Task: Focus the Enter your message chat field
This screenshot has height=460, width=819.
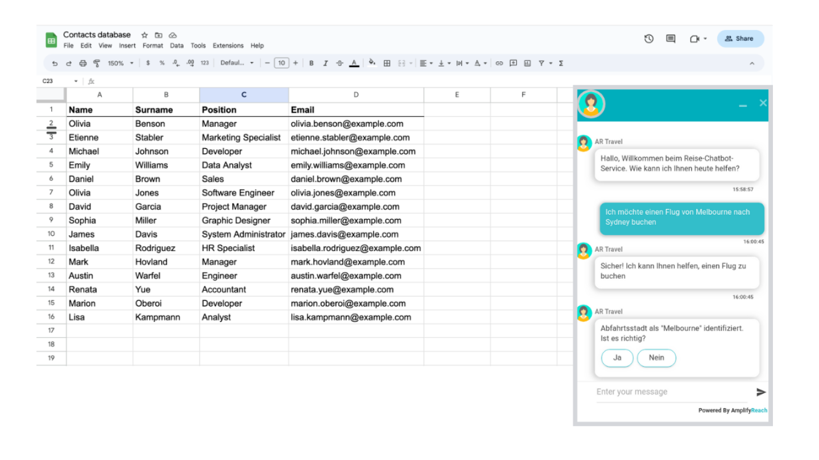Action: 672,392
